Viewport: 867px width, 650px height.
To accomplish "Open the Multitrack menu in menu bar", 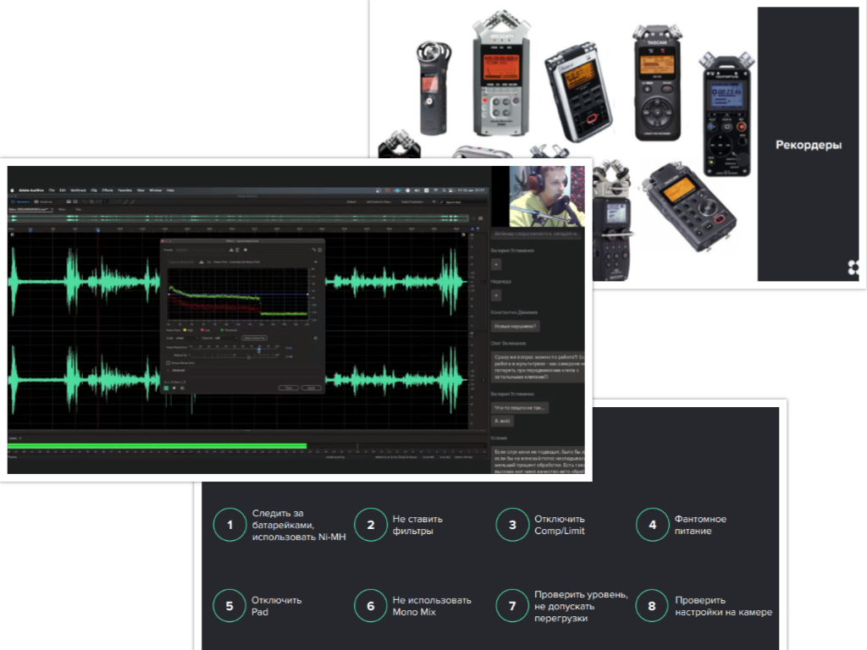I will point(77,190).
